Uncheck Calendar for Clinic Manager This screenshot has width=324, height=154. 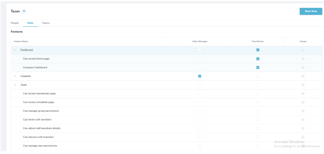pos(200,76)
